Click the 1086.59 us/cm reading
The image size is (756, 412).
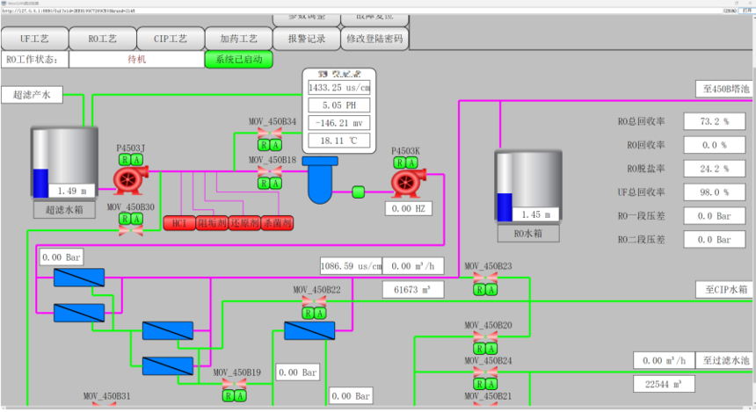(x=351, y=266)
